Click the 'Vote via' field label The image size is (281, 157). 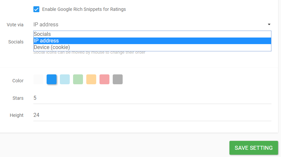(15, 25)
